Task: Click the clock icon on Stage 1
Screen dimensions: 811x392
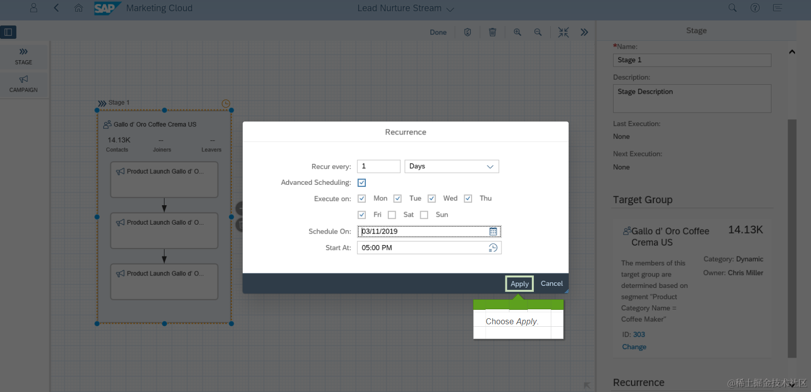Action: pyautogui.click(x=226, y=104)
